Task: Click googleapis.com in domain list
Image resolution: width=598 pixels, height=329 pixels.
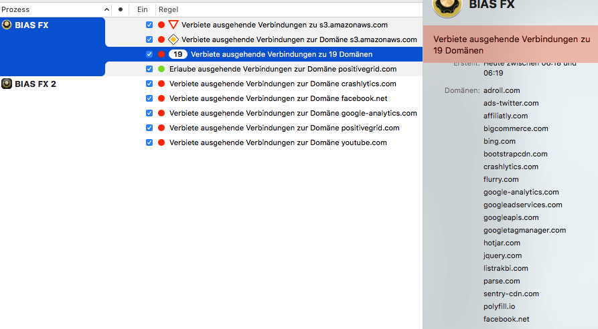Action: [x=511, y=217]
